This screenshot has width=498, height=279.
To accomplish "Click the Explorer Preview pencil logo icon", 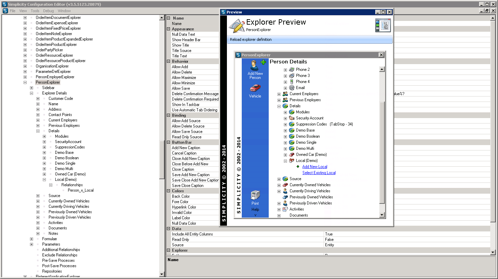I will 237,26.
